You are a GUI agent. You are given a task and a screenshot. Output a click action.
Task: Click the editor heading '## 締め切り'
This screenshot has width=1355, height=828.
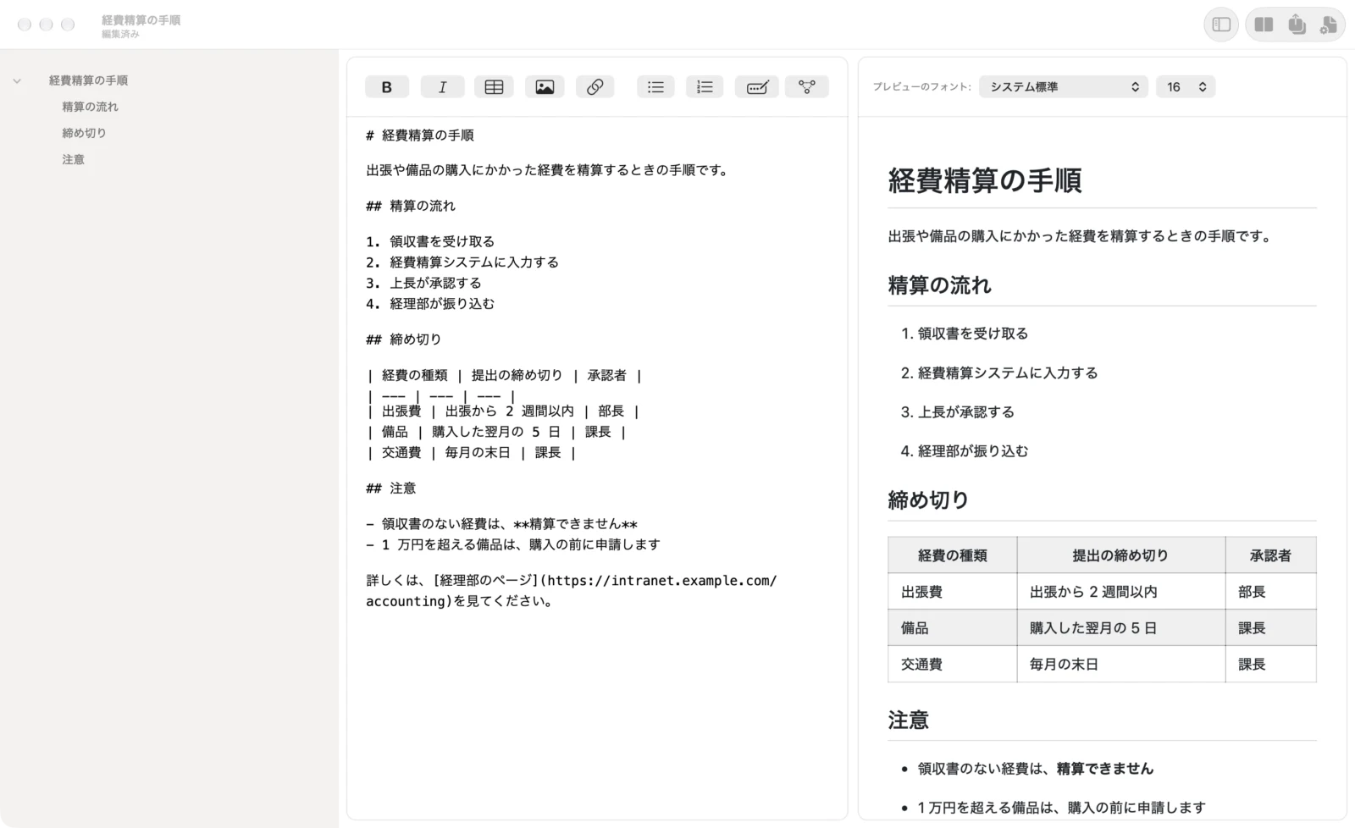coord(404,339)
